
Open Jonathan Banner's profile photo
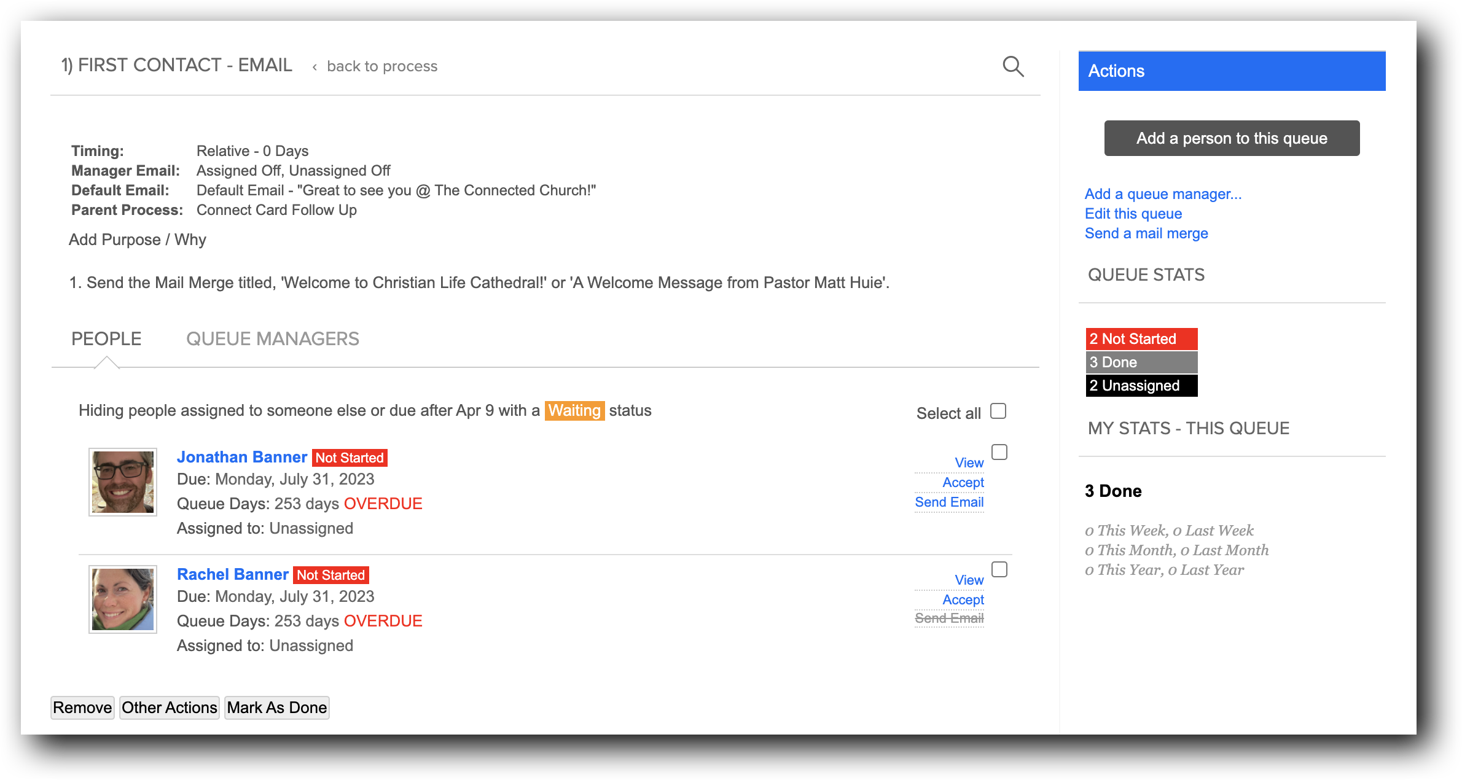coord(123,482)
